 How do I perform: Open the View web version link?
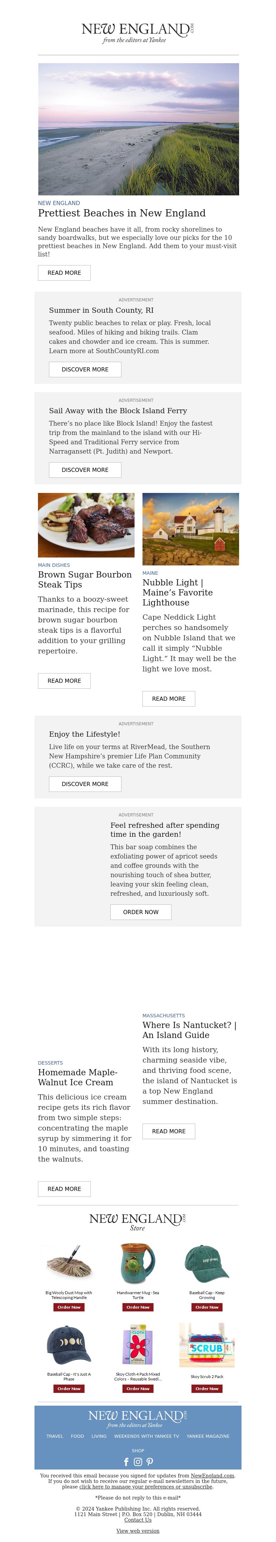(x=138, y=1531)
